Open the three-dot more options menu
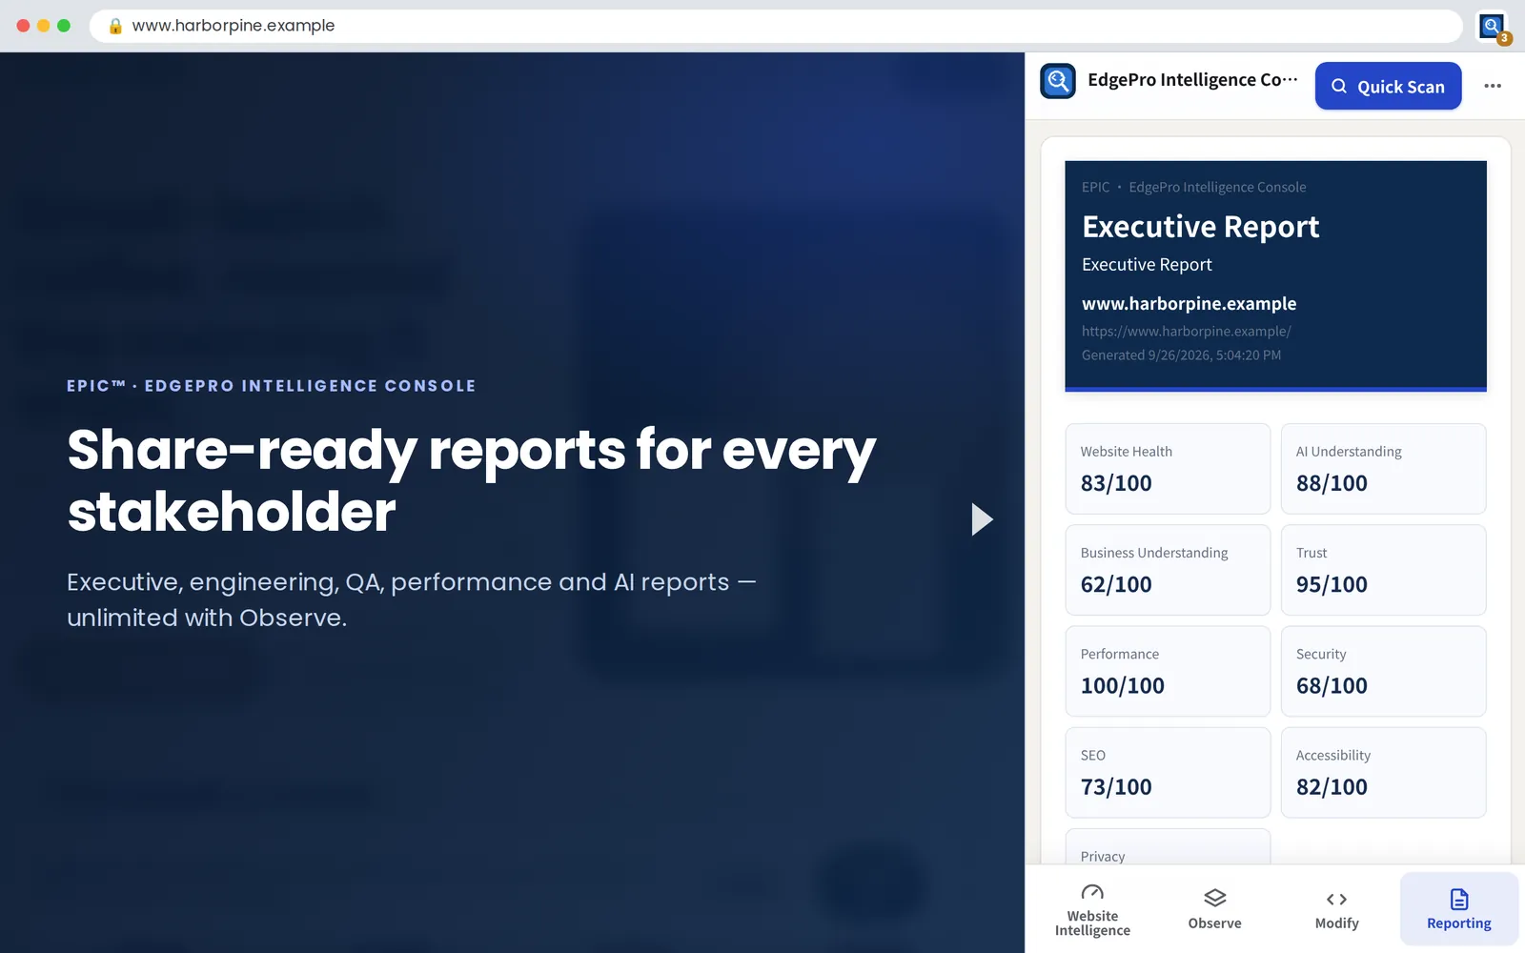 coord(1493,86)
